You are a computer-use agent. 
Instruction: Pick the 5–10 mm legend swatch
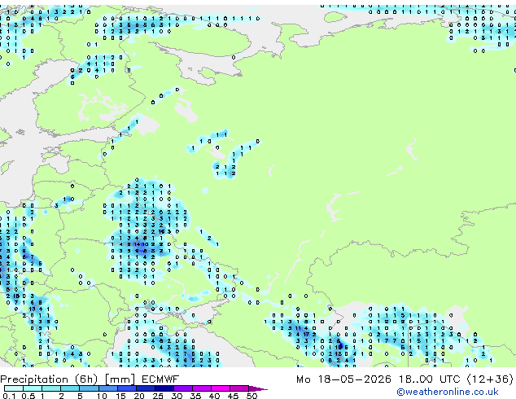pyautogui.click(x=89, y=388)
